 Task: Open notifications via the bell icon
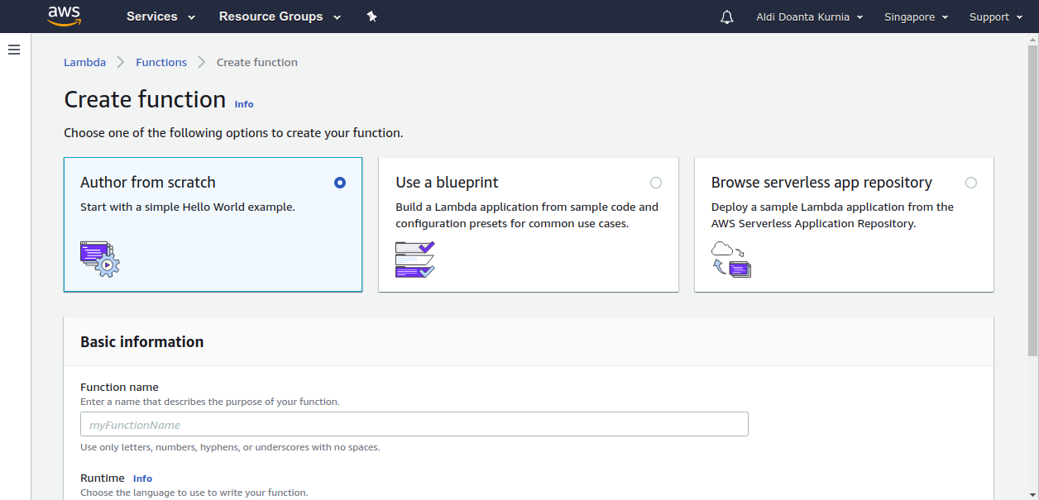(x=726, y=17)
